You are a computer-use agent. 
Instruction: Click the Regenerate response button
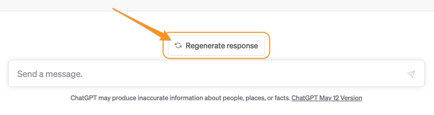[216, 46]
